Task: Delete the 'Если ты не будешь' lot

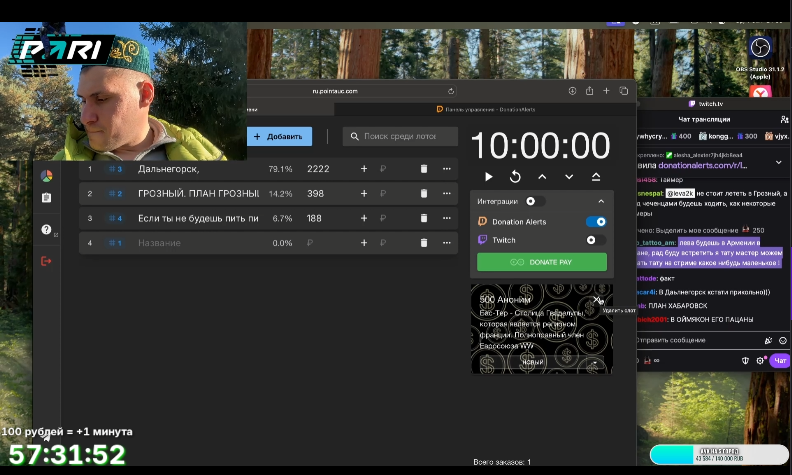Action: [424, 218]
